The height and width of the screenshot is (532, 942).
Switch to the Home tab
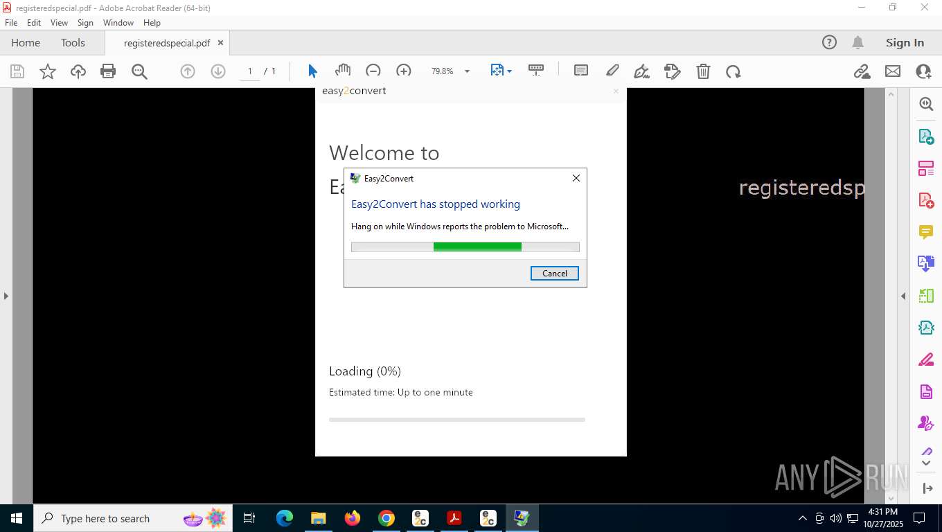pos(26,43)
